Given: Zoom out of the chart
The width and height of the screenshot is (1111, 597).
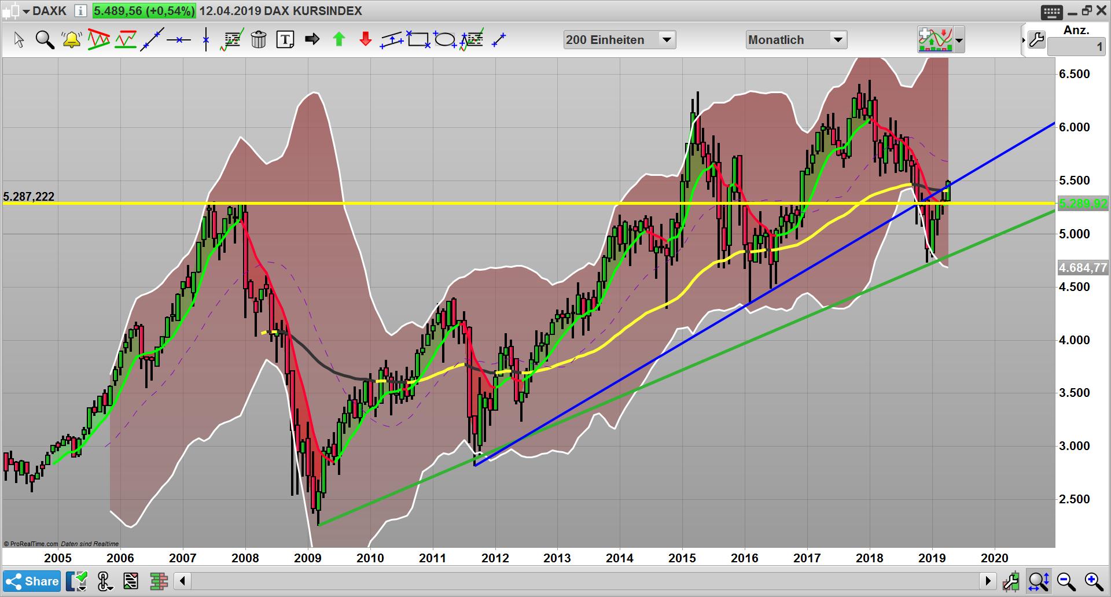Looking at the screenshot, I should pyautogui.click(x=1066, y=581).
